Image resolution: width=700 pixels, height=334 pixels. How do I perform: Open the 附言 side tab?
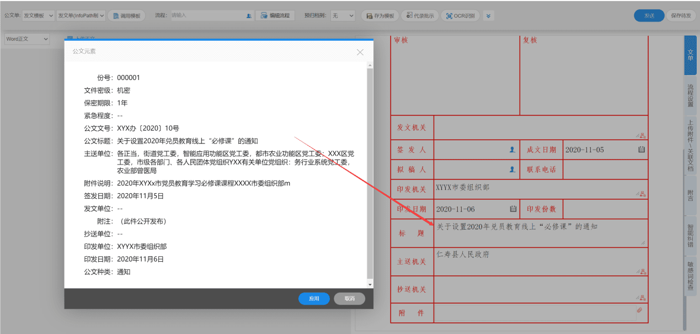click(690, 195)
